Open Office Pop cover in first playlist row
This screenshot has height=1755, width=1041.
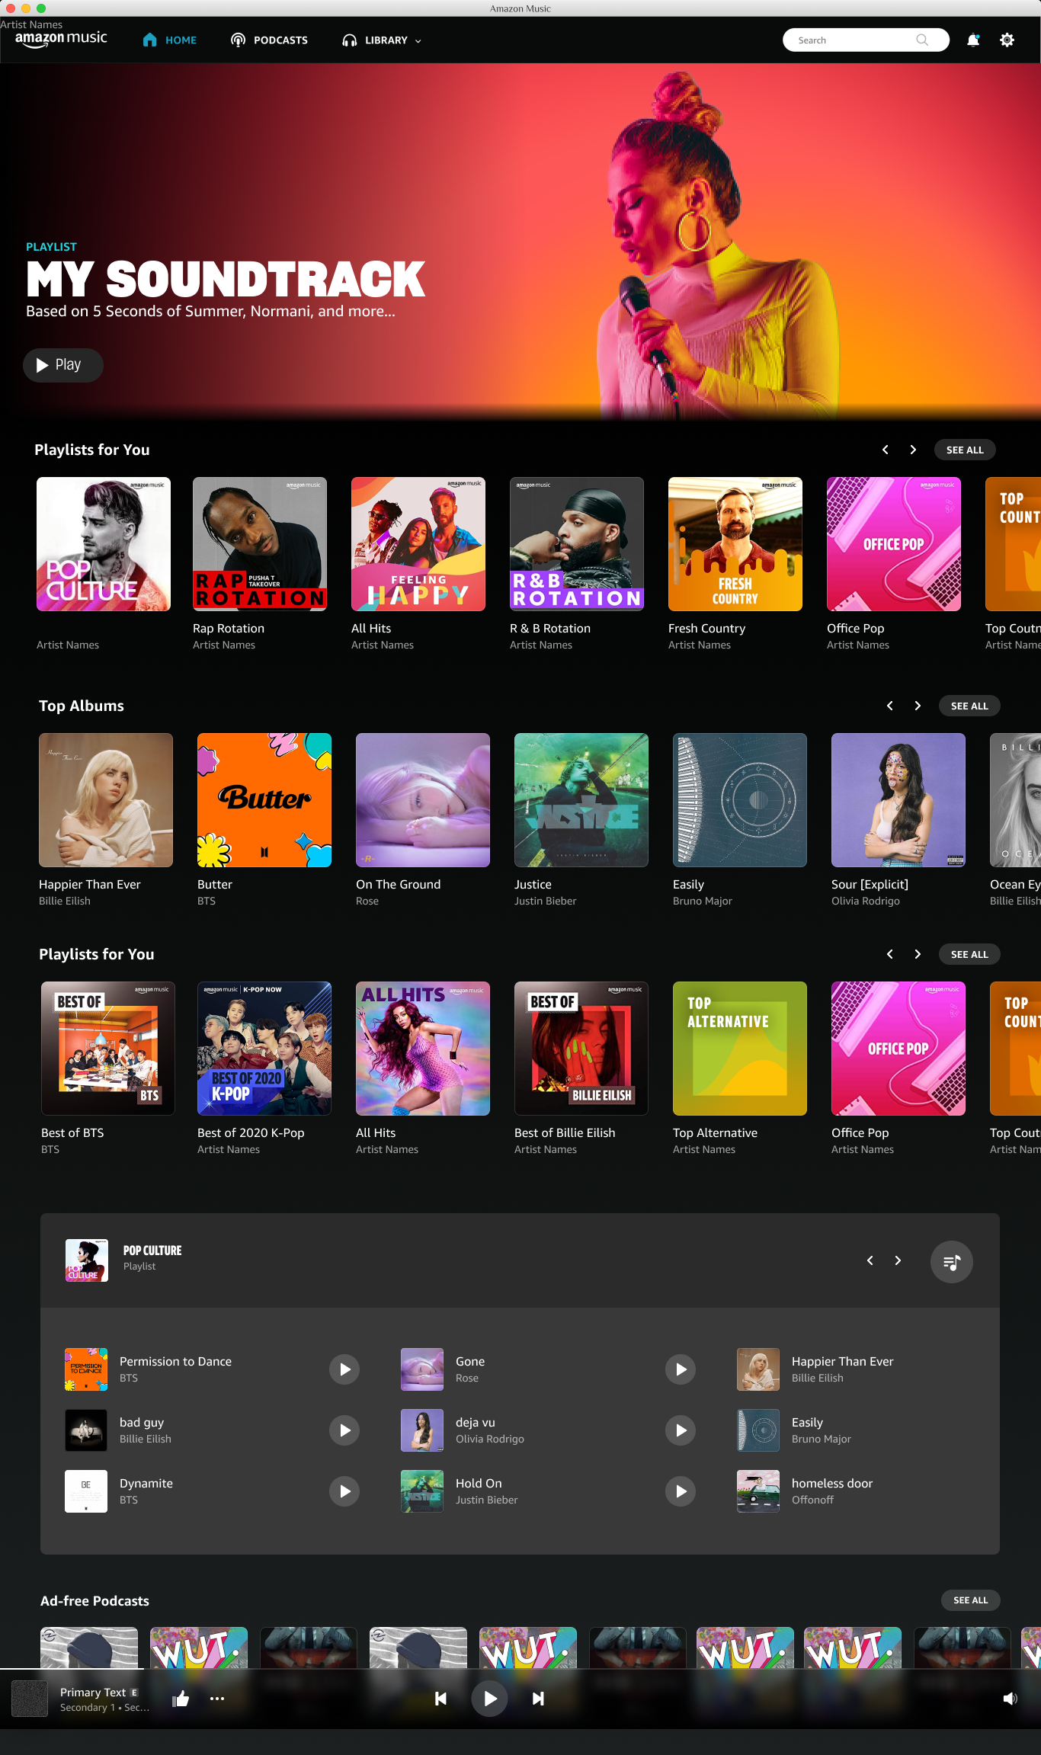(894, 544)
